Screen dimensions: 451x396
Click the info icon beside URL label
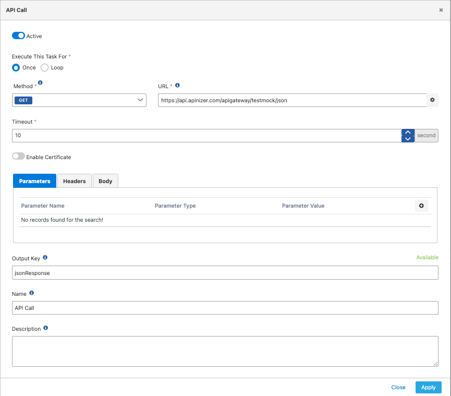178,86
